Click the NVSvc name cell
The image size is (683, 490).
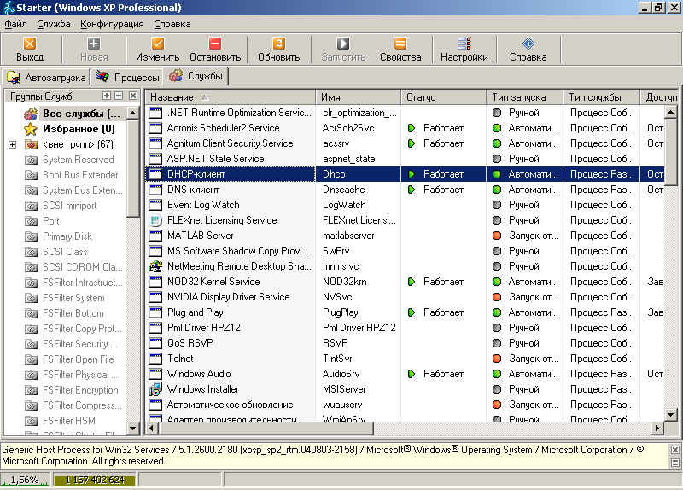[337, 297]
